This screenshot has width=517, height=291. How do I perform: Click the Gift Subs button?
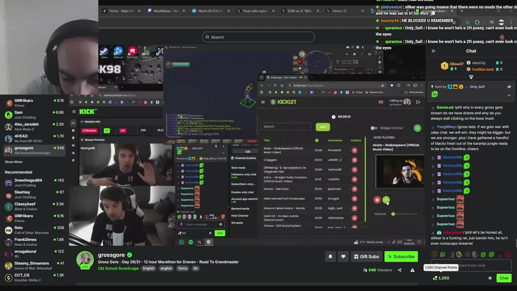click(x=366, y=257)
